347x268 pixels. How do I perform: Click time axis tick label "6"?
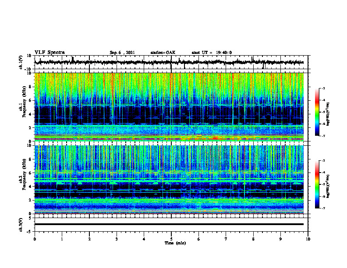tap(199, 239)
